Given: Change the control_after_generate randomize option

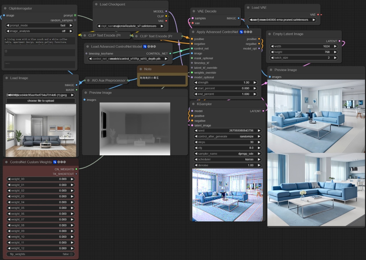Looking at the screenshot, I should [x=227, y=136].
